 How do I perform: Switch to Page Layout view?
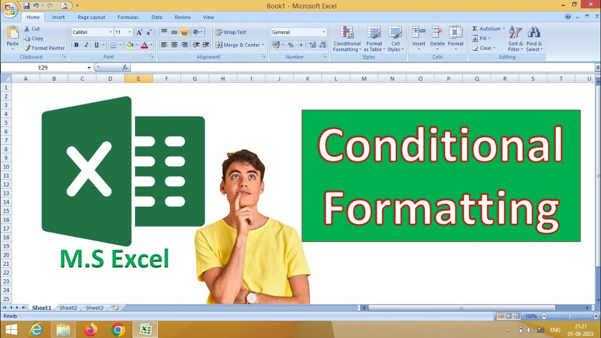pos(509,316)
